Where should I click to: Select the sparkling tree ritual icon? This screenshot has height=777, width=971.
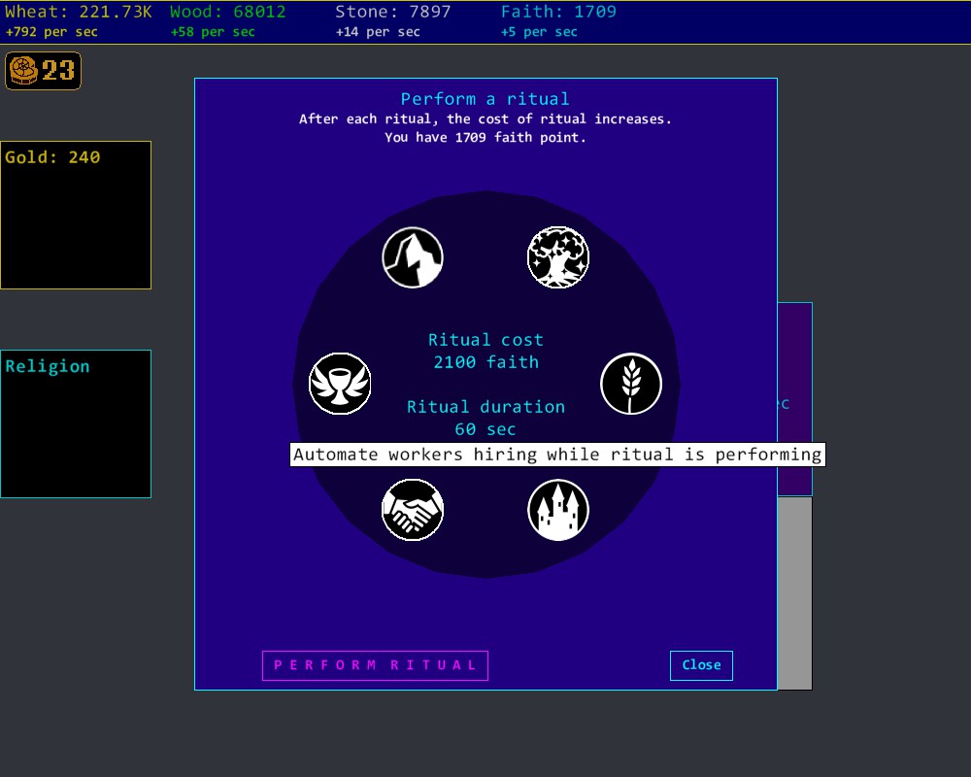pyautogui.click(x=558, y=258)
